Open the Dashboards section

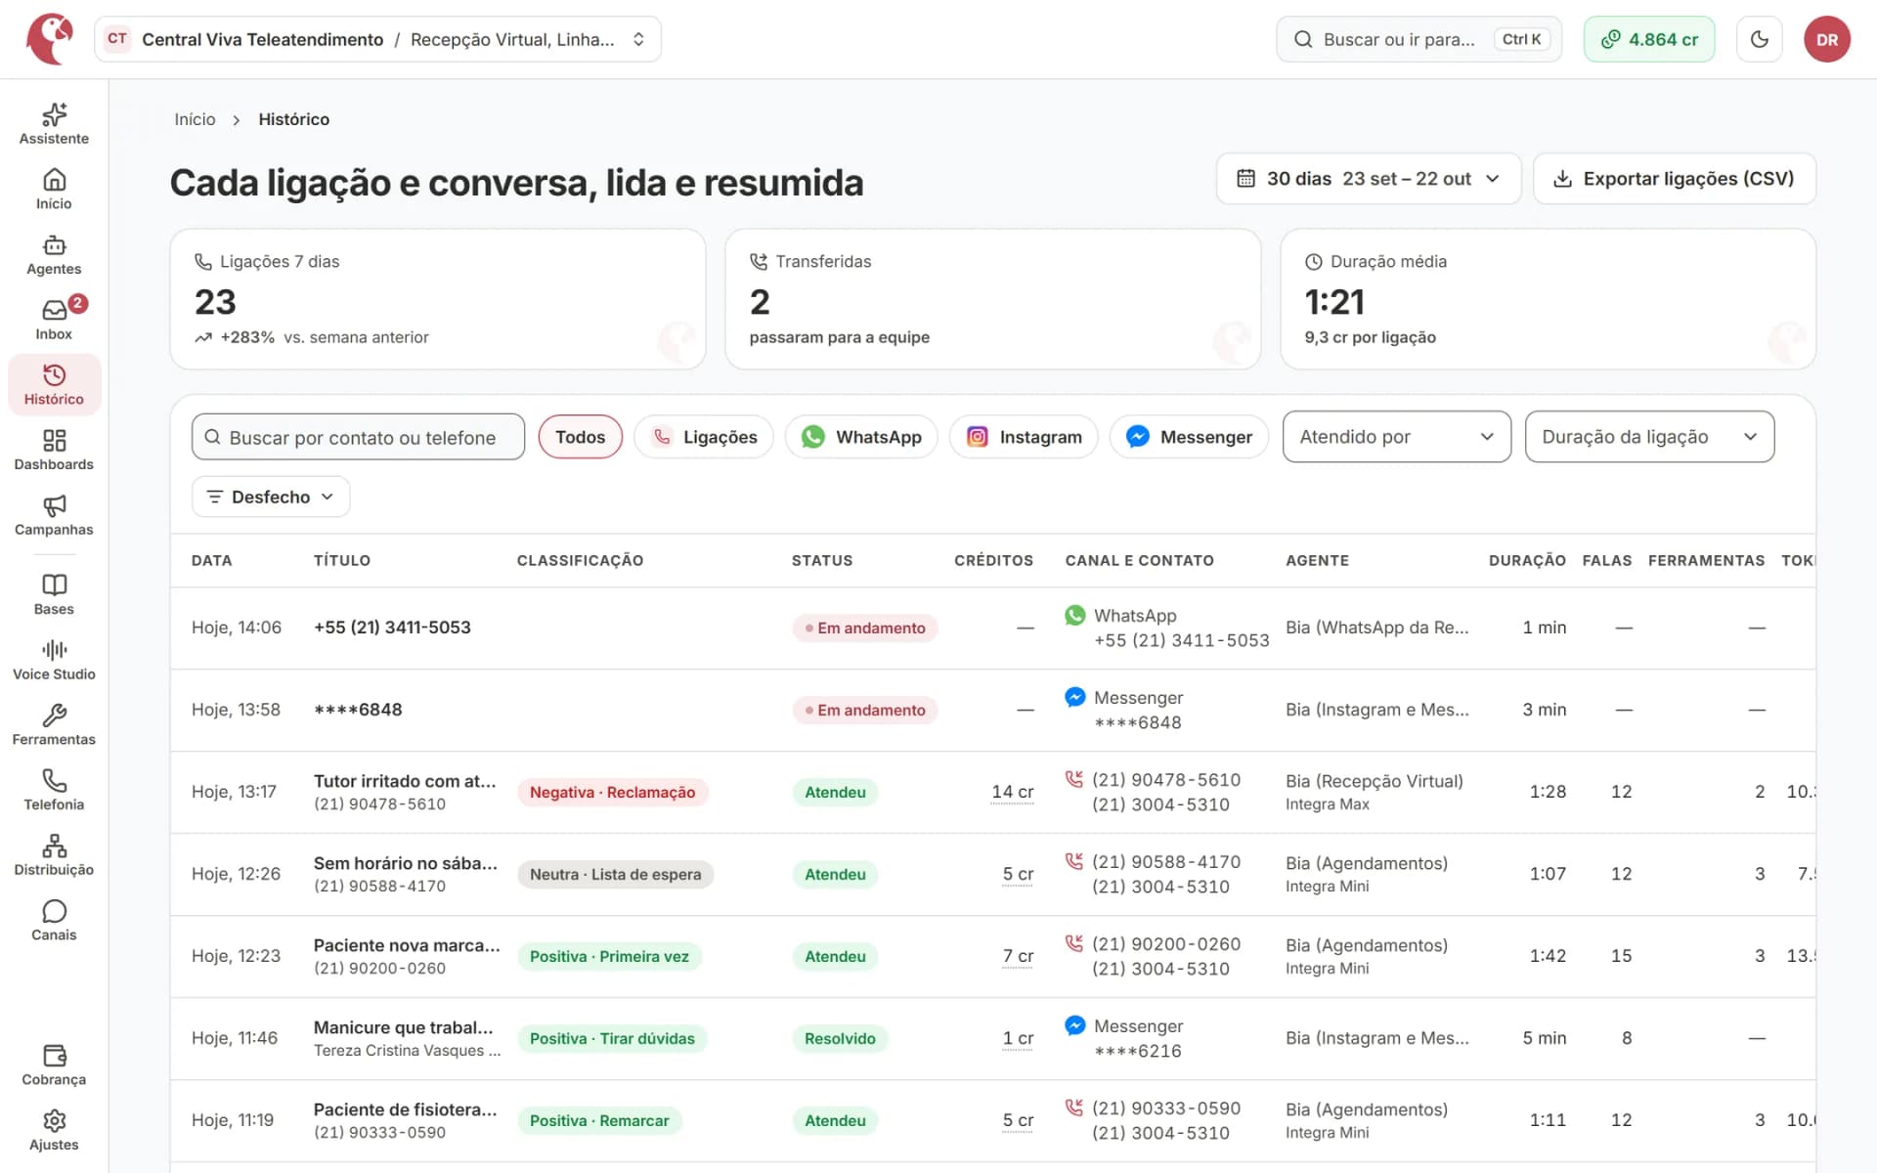(x=54, y=451)
